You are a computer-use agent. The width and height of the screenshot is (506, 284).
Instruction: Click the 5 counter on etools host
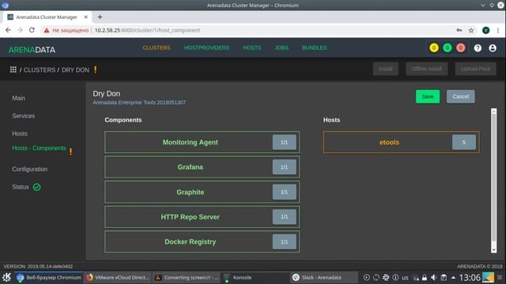pos(464,142)
